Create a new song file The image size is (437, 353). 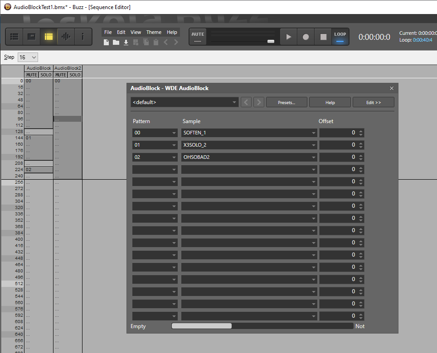(x=106, y=42)
